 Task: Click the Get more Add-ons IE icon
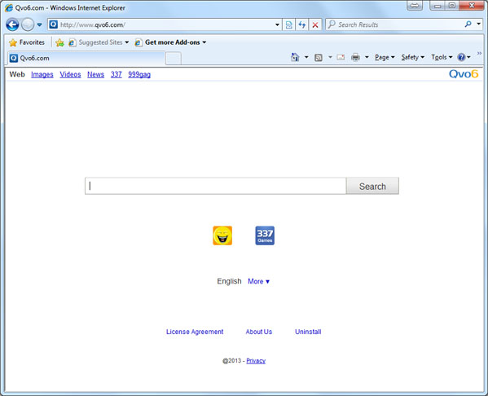click(x=138, y=42)
